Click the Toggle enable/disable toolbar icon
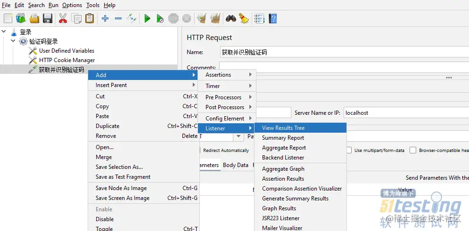Screen dimensions: 469x231 coord(132,18)
